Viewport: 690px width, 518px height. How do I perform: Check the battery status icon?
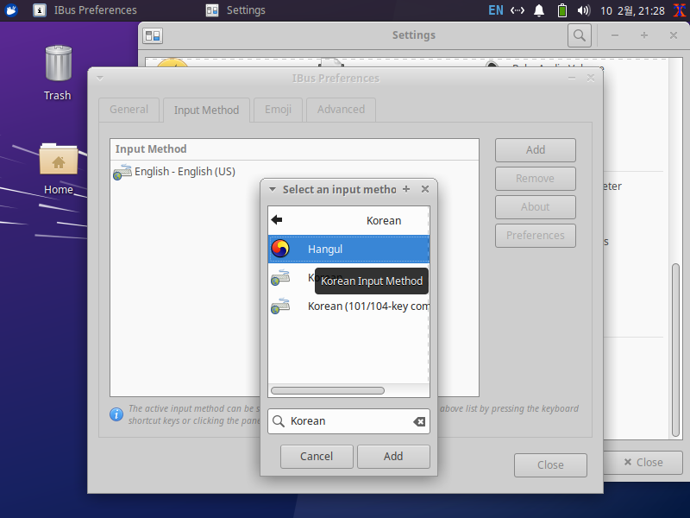coord(562,10)
